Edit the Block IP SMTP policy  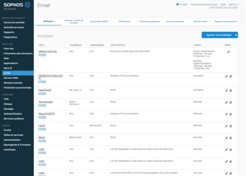pyautogui.click(x=226, y=114)
